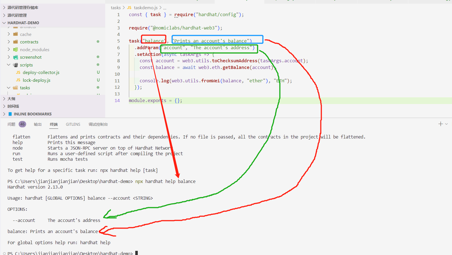
Task: Click the cache folder icon
Action: (x=15, y=34)
